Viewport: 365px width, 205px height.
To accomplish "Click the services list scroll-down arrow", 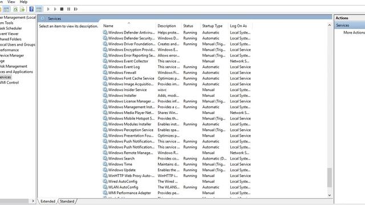I will 330,195.
